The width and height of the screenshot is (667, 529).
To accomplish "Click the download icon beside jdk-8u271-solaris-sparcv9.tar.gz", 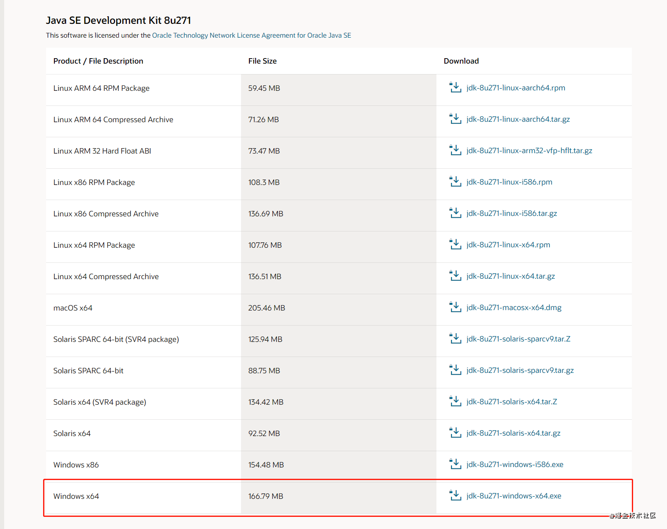I will coord(455,370).
